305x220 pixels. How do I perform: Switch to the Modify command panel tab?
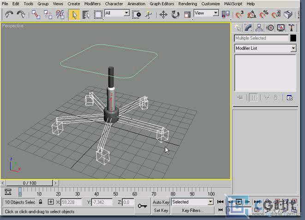point(248,28)
